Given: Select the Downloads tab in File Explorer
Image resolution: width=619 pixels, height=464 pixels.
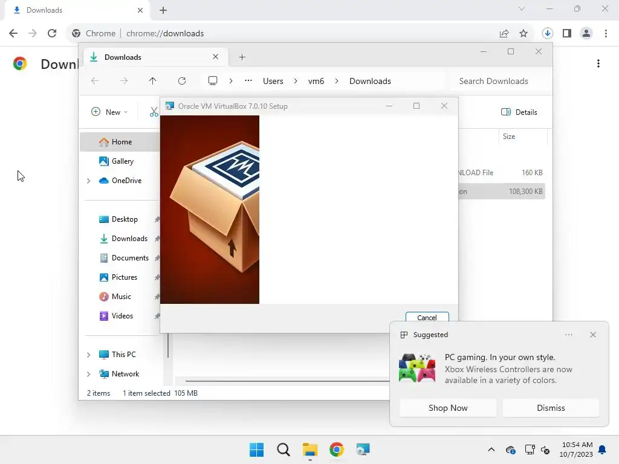Looking at the screenshot, I should click(154, 57).
